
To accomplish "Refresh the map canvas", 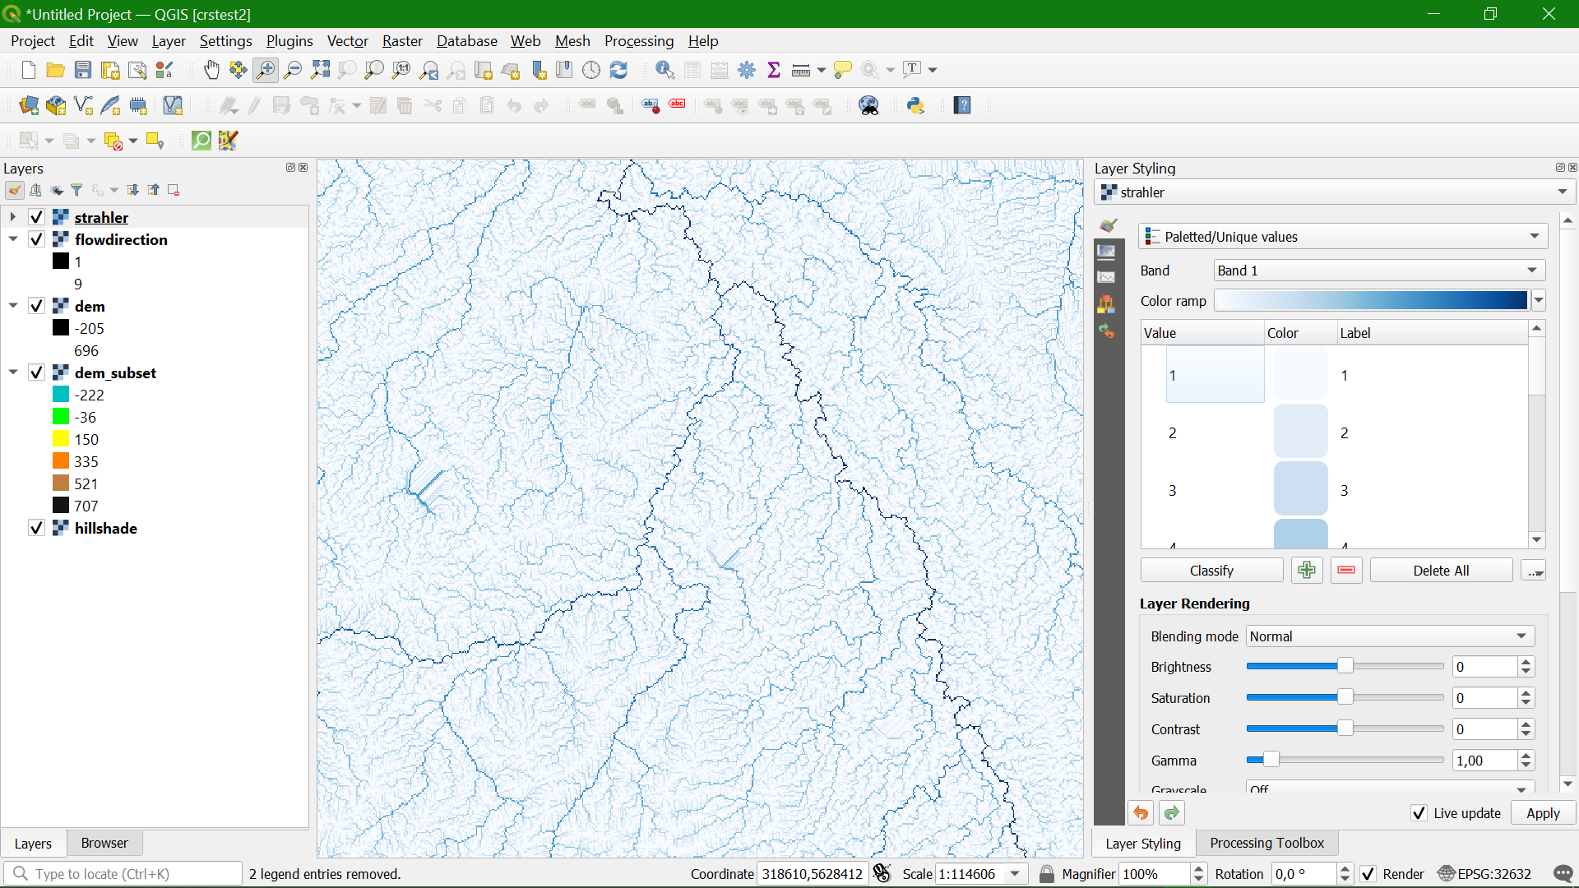I will click(619, 70).
